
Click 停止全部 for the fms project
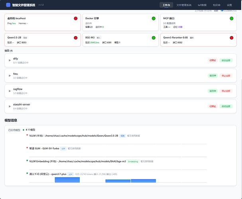point(226,76)
